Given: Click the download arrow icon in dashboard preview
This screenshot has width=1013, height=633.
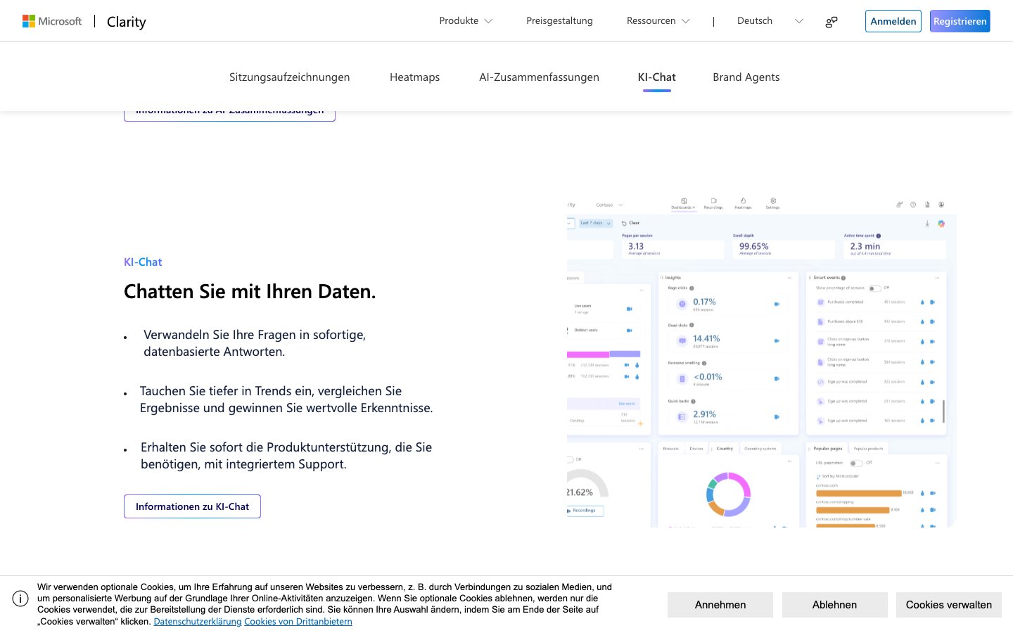Looking at the screenshot, I should coord(927,224).
